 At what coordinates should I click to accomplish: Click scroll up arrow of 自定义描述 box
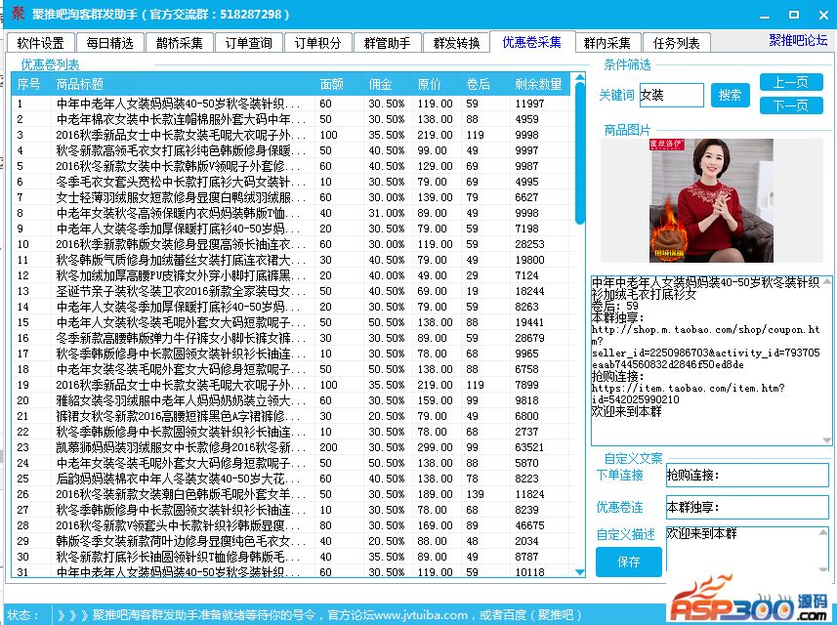click(824, 531)
